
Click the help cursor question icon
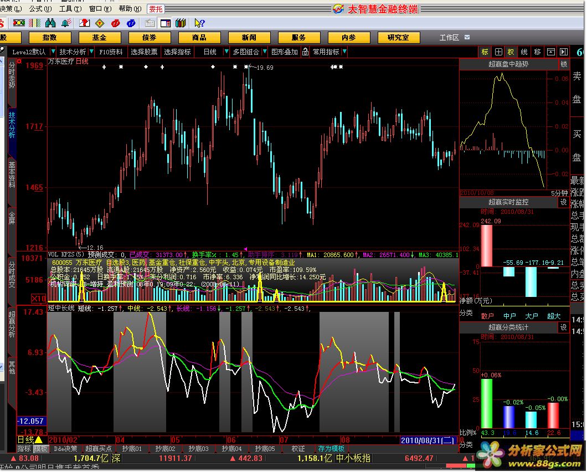[199, 23]
